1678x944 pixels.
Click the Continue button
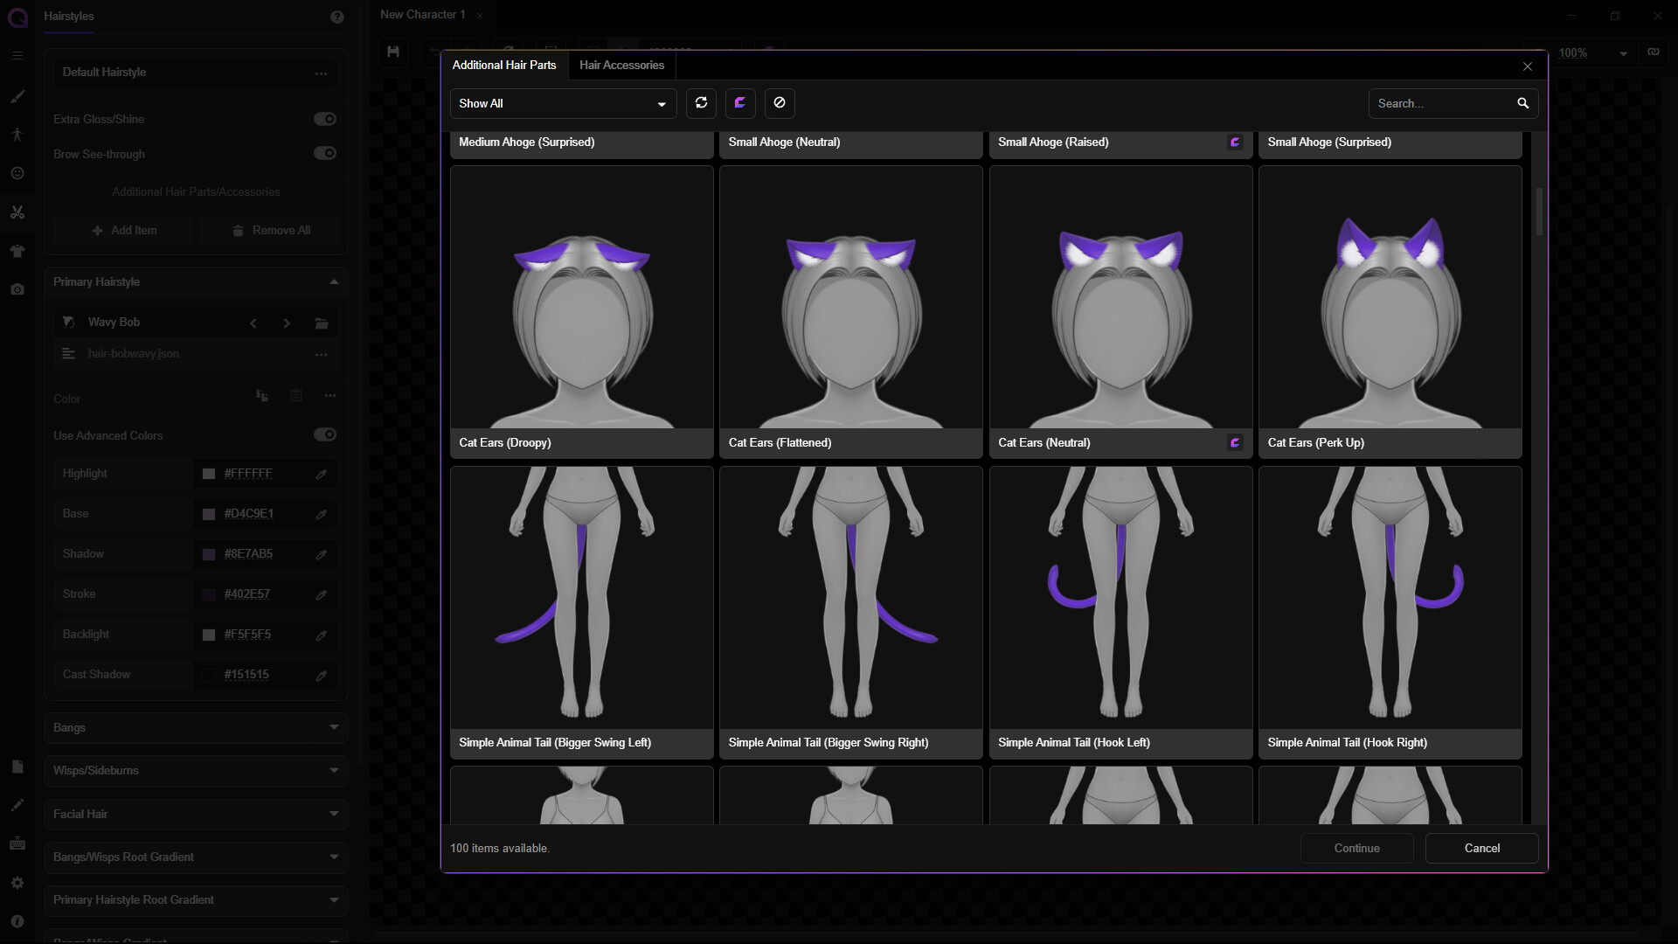(x=1357, y=848)
